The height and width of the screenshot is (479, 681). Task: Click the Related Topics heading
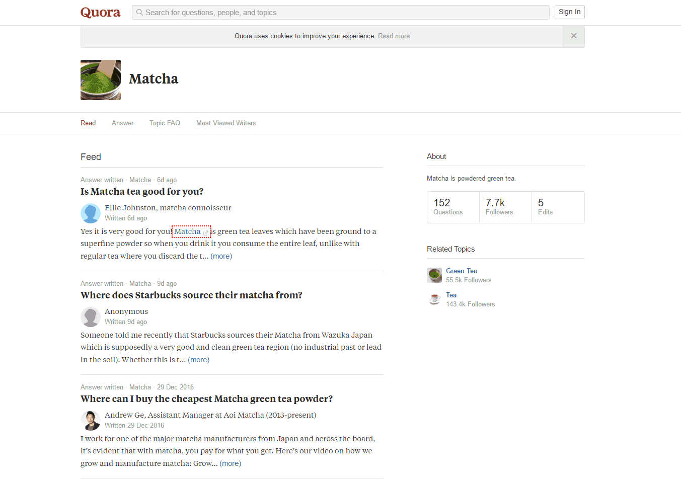(x=451, y=249)
